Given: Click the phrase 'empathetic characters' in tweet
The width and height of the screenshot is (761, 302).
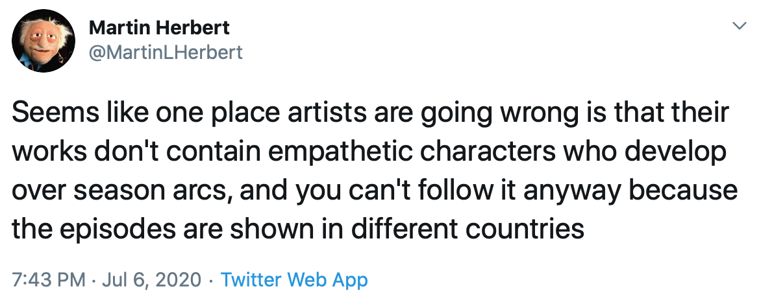Looking at the screenshot, I should click(x=410, y=152).
